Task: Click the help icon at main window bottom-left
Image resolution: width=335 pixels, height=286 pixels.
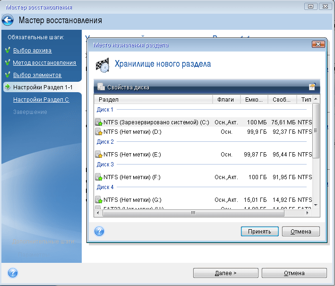Action: click(x=13, y=273)
